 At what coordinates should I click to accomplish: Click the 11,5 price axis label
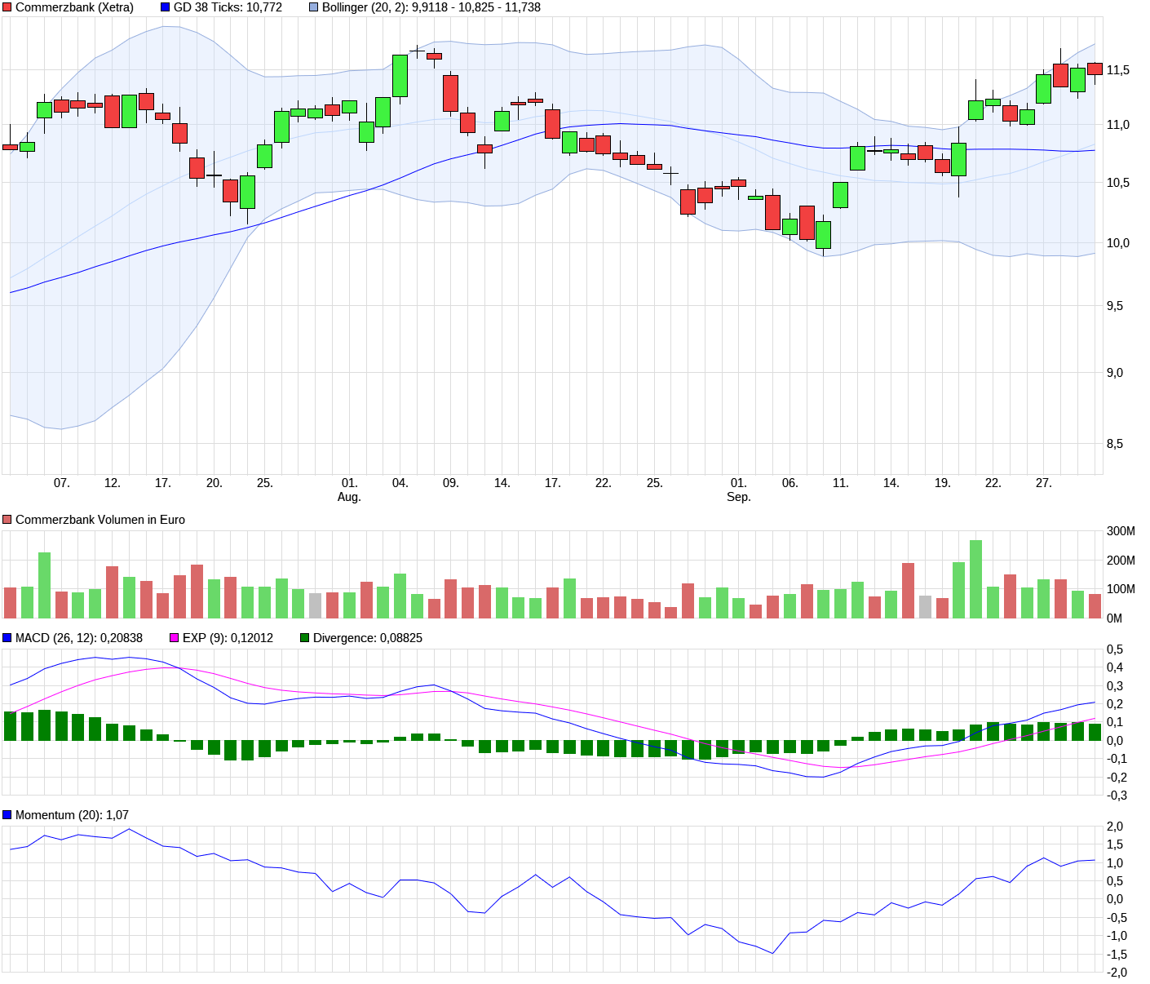coord(1117,70)
